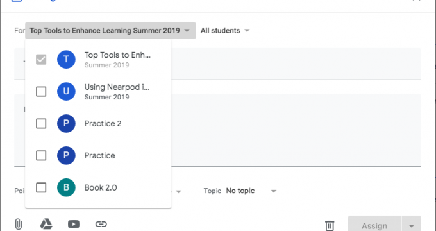436x231 pixels.
Task: Tick the Book 2.0 checkbox
Action: (41, 187)
